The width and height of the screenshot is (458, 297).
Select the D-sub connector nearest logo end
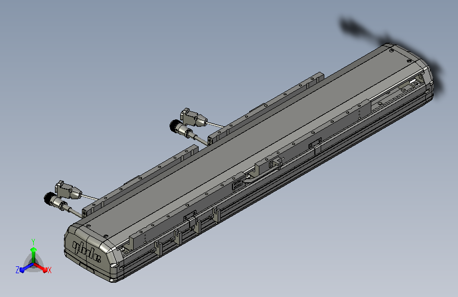pyautogui.click(x=68, y=190)
